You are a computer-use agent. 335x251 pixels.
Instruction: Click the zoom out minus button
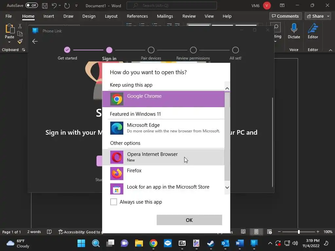click(279, 232)
